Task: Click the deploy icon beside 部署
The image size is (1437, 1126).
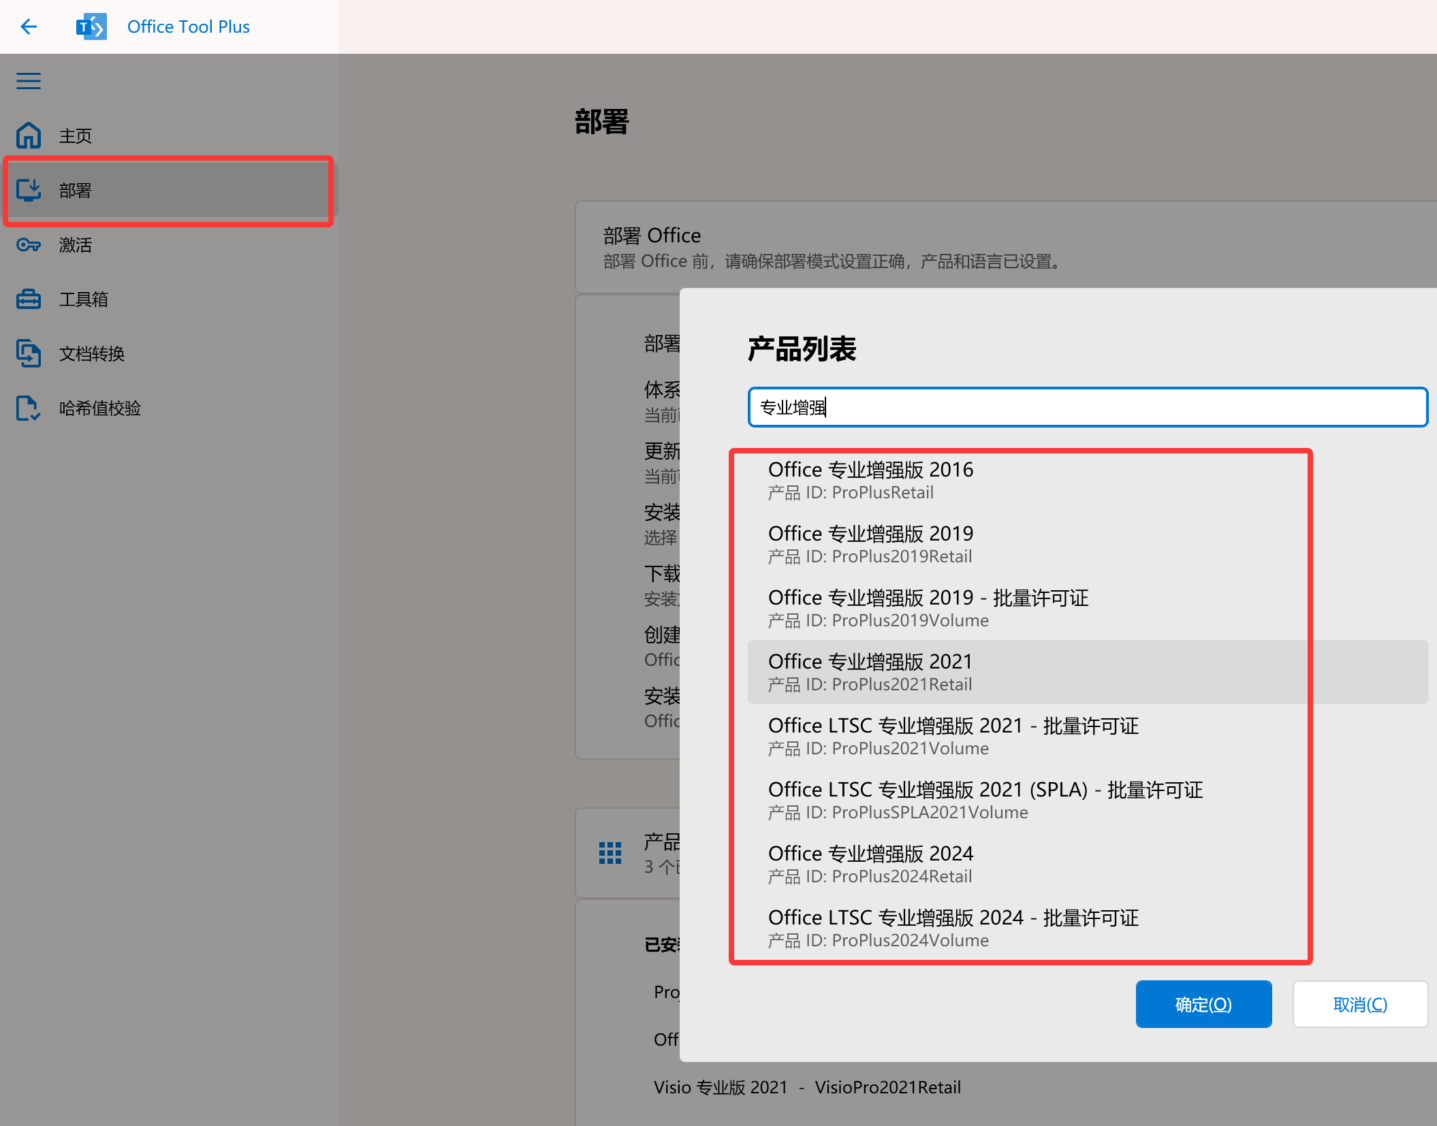Action: point(29,190)
